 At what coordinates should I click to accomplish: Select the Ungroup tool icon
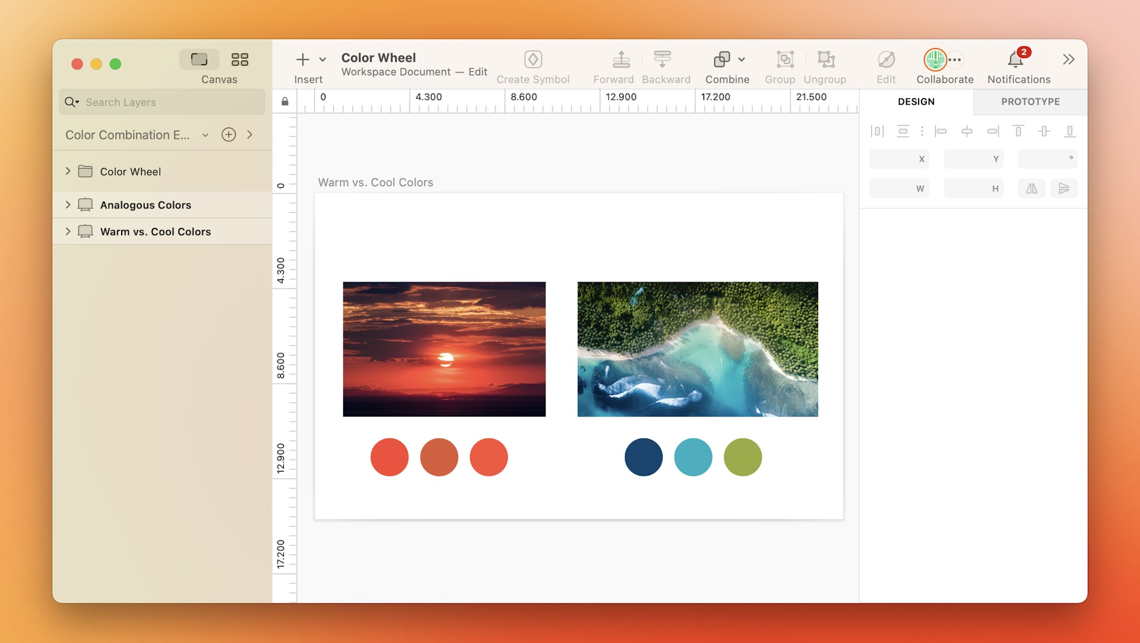825,59
